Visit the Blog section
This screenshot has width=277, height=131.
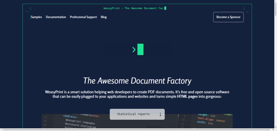click(104, 17)
